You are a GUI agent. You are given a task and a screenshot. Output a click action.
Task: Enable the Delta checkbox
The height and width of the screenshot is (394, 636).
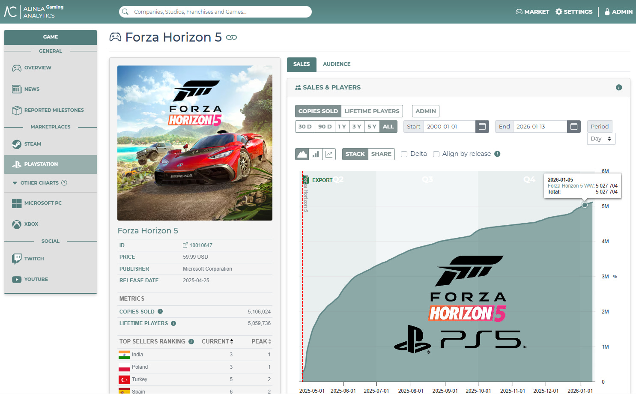coord(404,154)
